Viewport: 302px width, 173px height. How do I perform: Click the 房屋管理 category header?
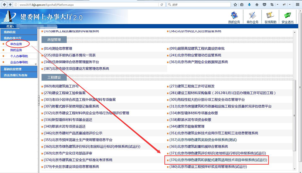pyautogui.click(x=54, y=40)
